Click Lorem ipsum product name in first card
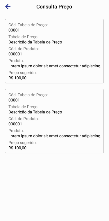The height and width of the screenshot is (221, 109). tap(55, 66)
